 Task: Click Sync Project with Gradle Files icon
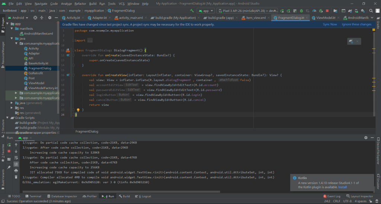[x=350, y=11]
